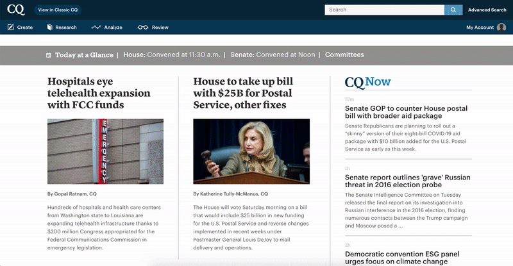The height and width of the screenshot is (266, 513).
Task: Click the House Saturday vote summary paragraph
Action: click(x=251, y=228)
